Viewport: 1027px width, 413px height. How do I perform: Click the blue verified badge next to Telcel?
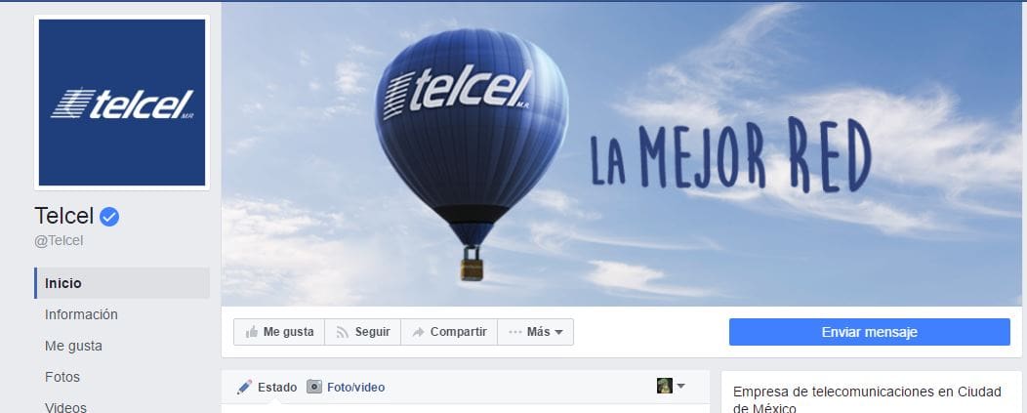[x=109, y=217]
